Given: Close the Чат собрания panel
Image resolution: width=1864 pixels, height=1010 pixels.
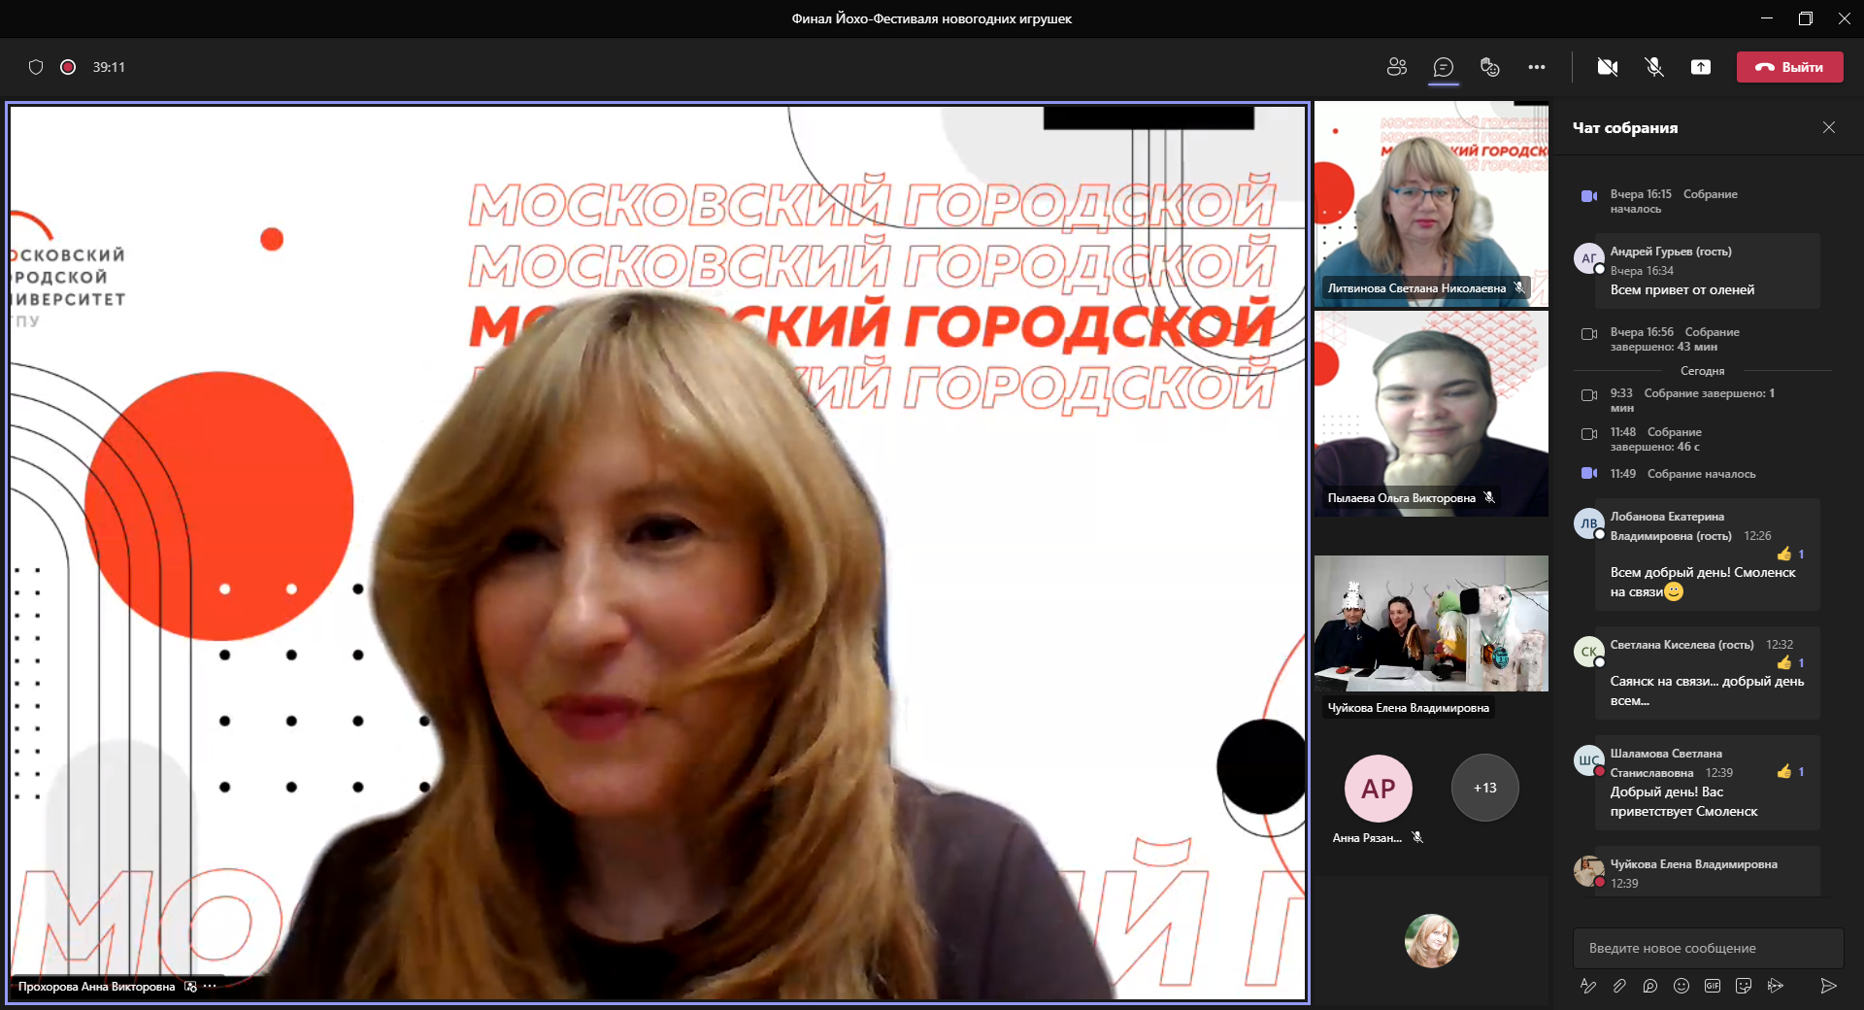Looking at the screenshot, I should click(1829, 127).
